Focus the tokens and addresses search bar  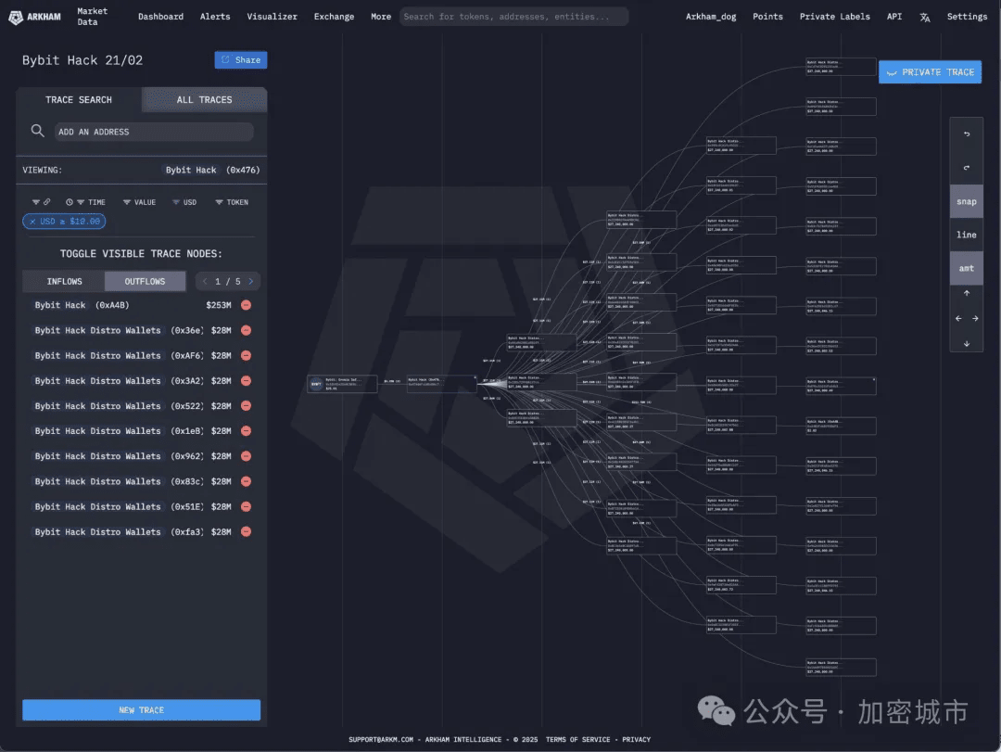pos(513,17)
